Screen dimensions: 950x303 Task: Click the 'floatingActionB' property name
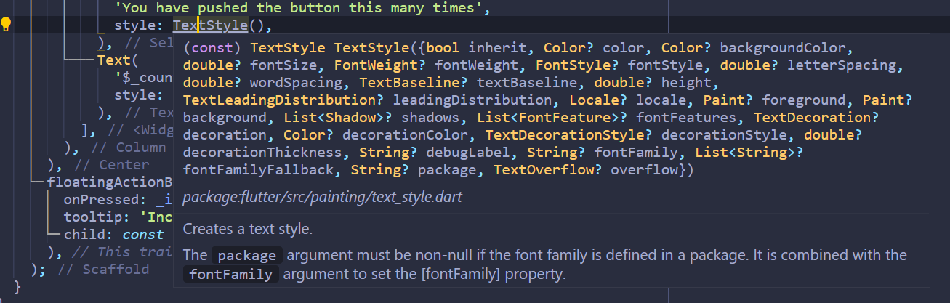[x=109, y=182]
